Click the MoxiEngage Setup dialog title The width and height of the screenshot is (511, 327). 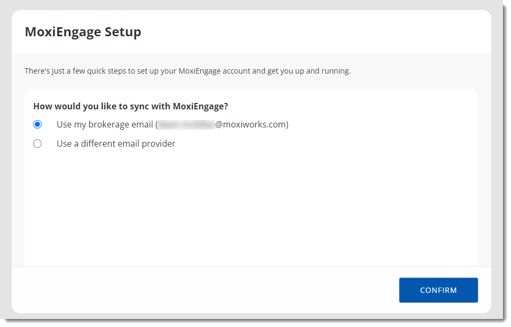82,31
